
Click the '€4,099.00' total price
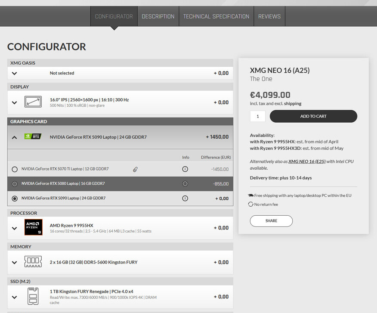pos(270,95)
